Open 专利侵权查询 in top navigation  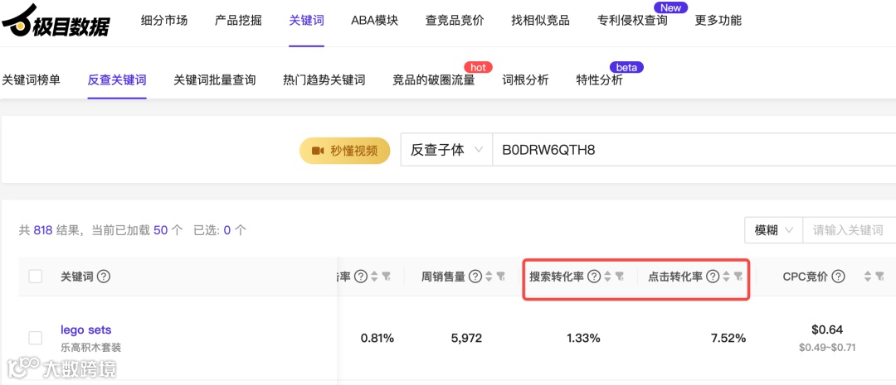(x=632, y=21)
